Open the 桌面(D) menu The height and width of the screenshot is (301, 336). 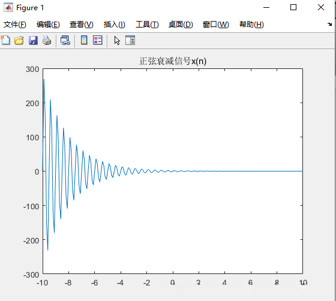coord(181,25)
